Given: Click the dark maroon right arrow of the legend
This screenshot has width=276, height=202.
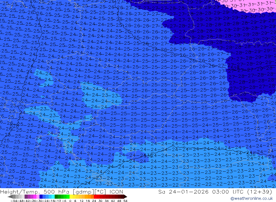Looking at the screenshot, I should [126, 196].
